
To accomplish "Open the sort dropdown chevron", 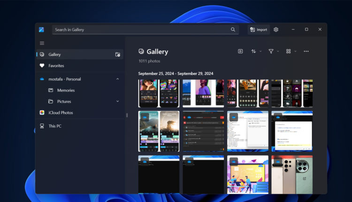I will (260, 52).
